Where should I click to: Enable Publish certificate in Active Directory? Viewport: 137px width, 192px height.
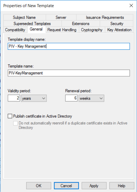pyautogui.click(x=10, y=116)
